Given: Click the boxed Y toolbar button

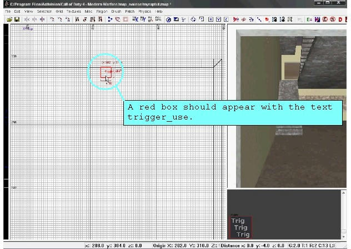Looking at the screenshot, I should [218, 19].
